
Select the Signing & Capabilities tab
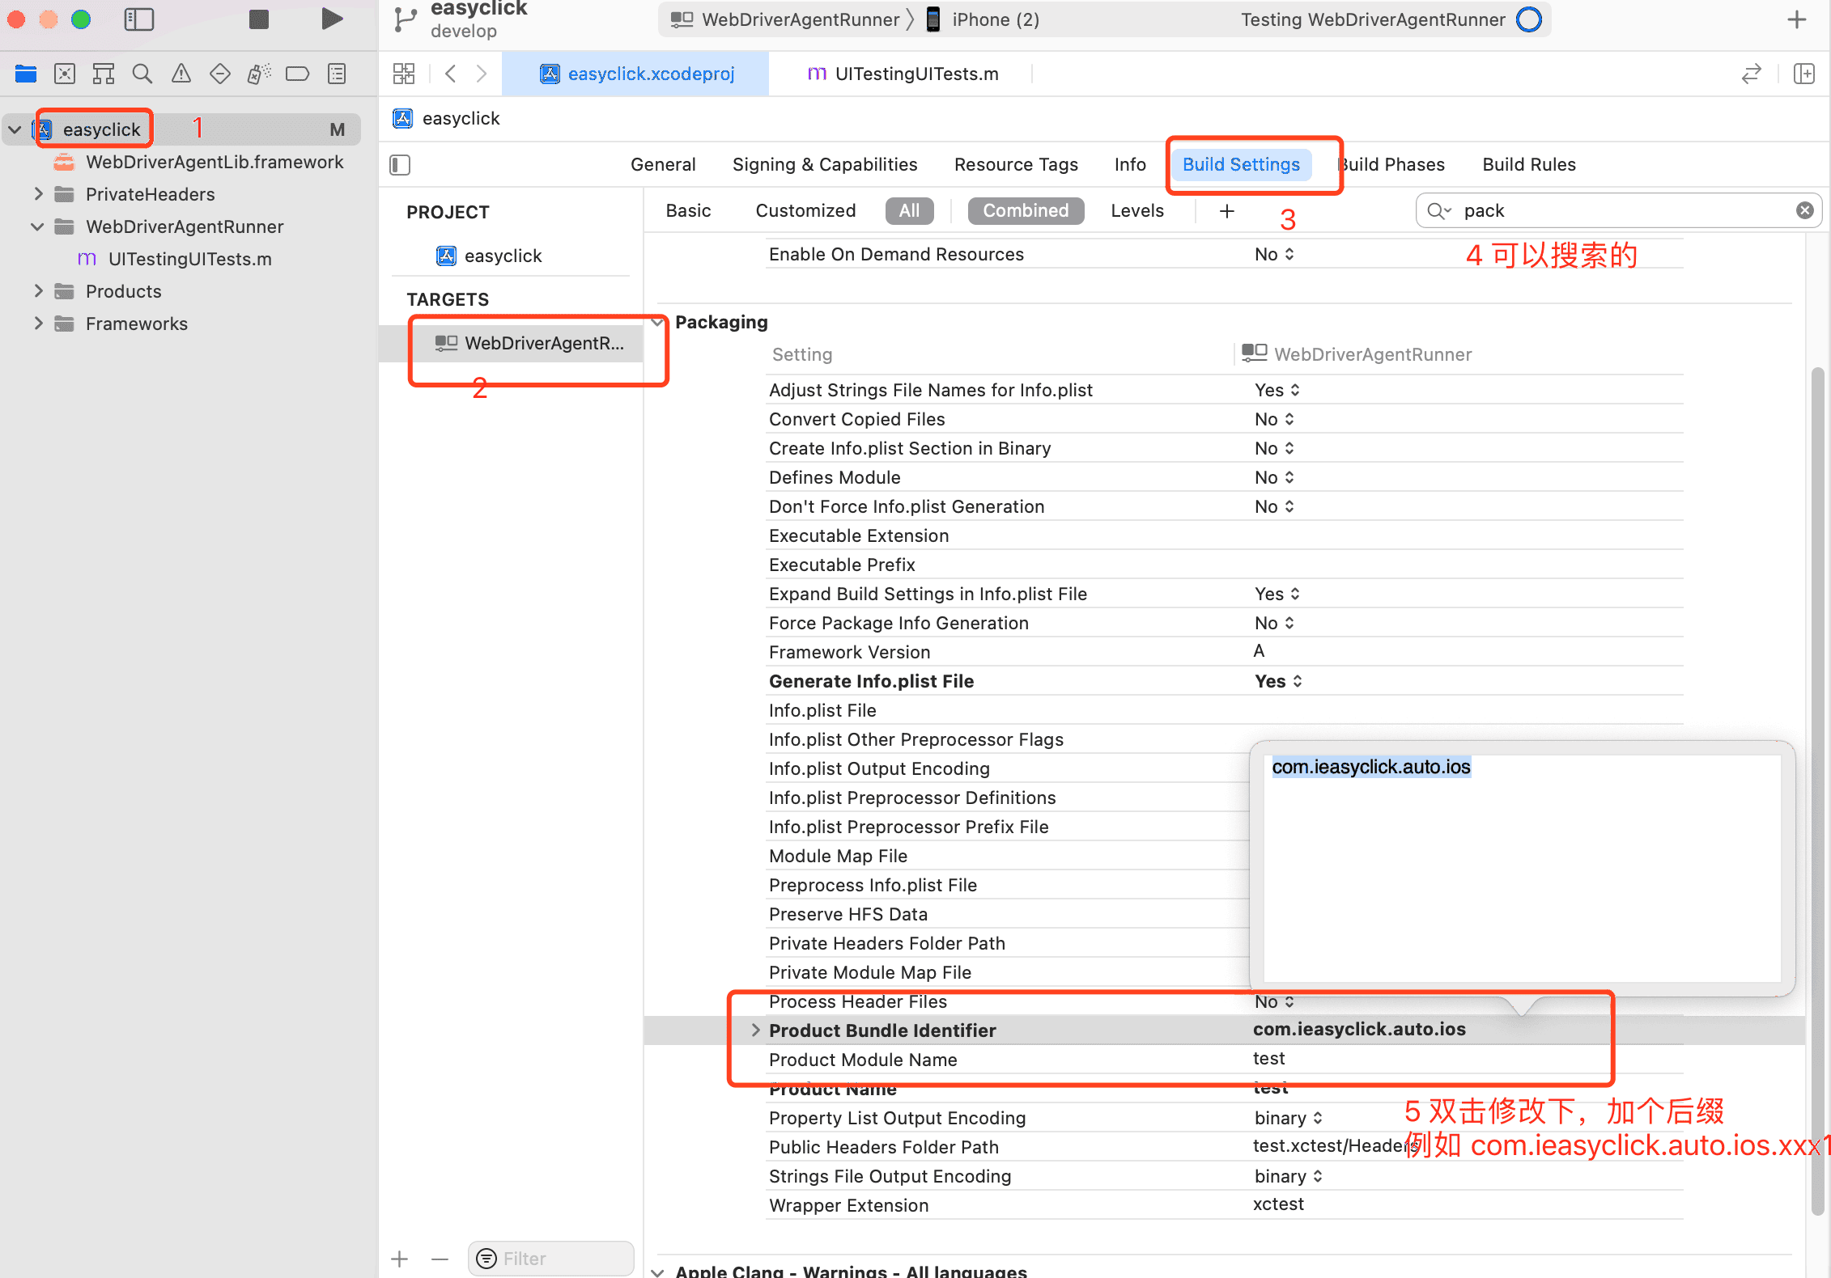[825, 164]
